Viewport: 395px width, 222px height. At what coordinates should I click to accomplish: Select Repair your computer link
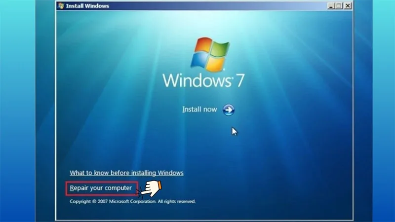(101, 188)
